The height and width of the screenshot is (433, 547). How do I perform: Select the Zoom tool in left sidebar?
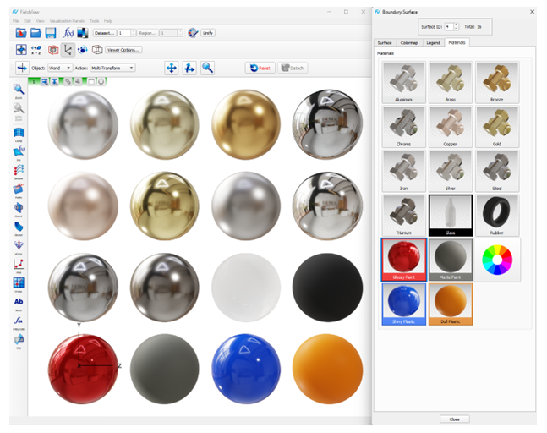pos(19,90)
